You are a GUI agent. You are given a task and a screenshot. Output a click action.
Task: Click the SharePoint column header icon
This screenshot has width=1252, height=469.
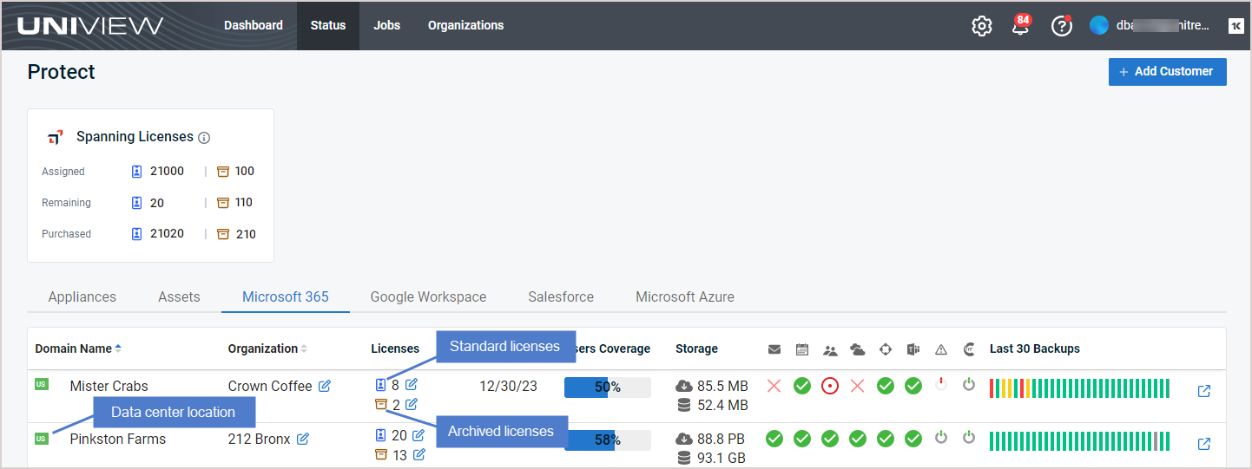(x=886, y=349)
